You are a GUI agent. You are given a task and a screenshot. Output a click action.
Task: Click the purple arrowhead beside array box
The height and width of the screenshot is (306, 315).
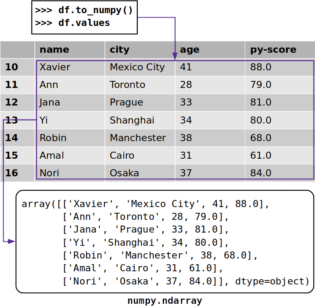click(x=10, y=242)
